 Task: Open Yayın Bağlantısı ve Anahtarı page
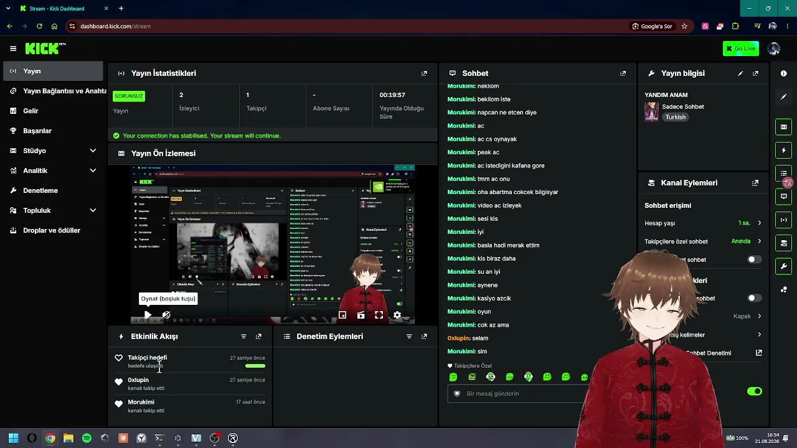(x=54, y=91)
